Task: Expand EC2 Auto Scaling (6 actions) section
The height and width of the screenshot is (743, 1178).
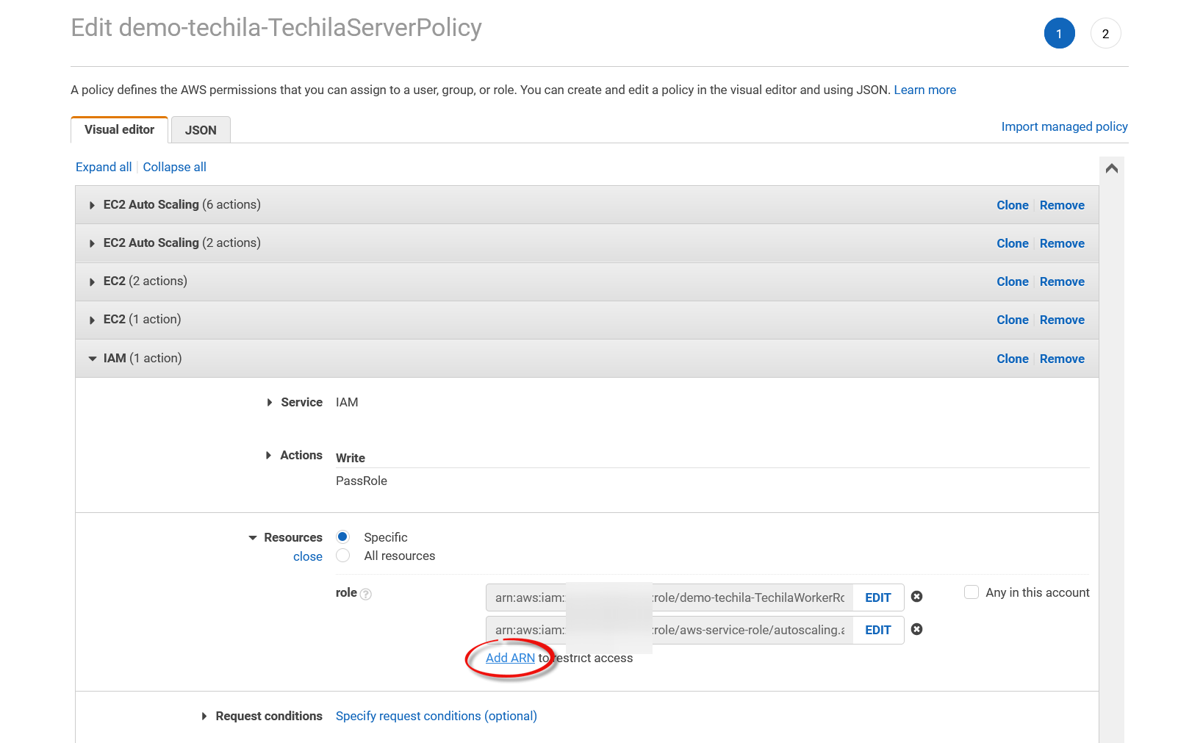Action: tap(92, 205)
